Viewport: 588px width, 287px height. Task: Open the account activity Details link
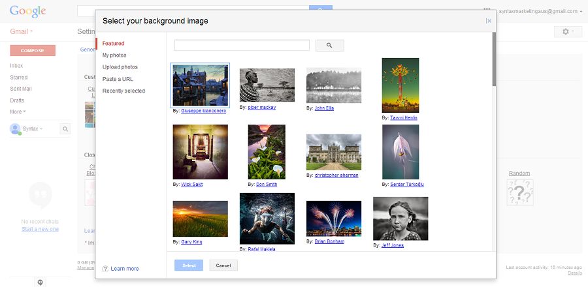point(575,273)
